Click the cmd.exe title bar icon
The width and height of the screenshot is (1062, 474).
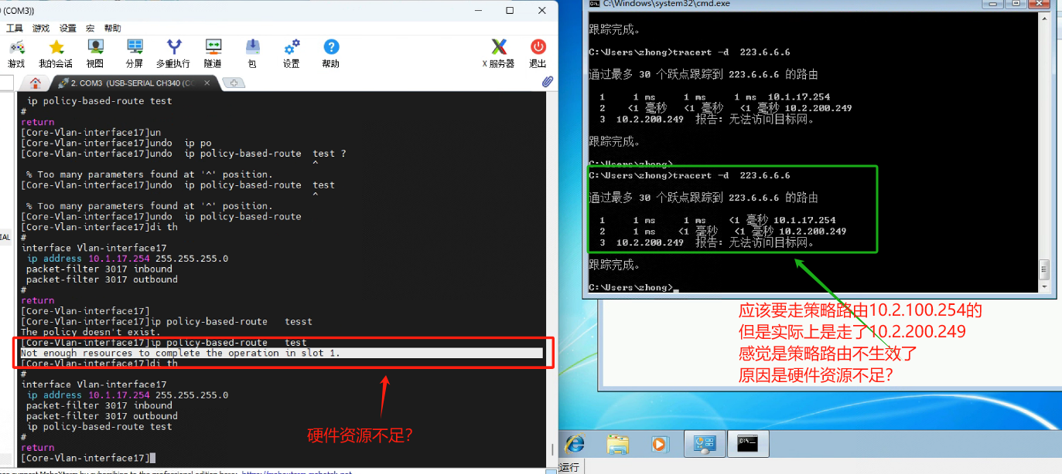click(x=594, y=4)
